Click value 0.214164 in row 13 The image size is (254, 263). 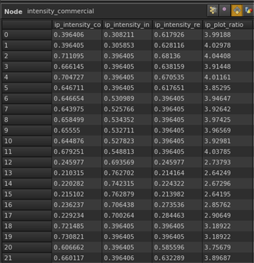169,173
